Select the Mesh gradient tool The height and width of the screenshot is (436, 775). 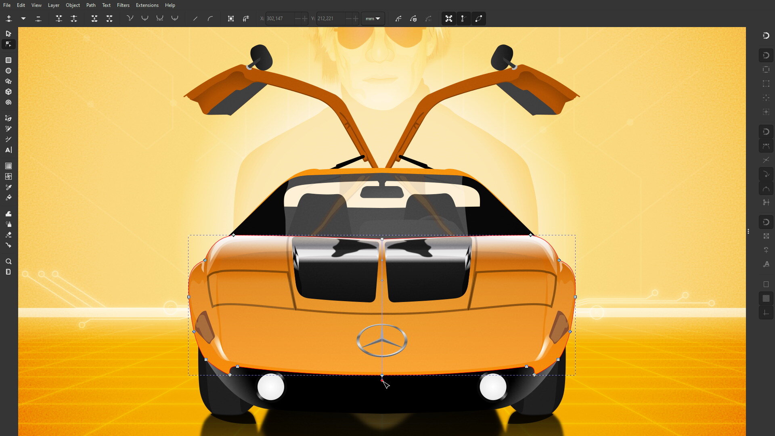8,176
